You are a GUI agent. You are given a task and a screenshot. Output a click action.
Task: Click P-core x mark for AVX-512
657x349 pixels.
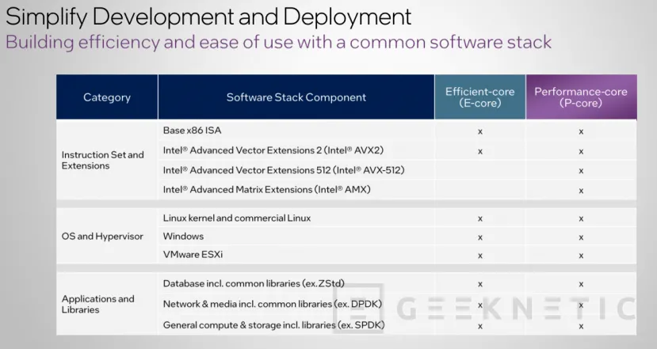coord(581,171)
